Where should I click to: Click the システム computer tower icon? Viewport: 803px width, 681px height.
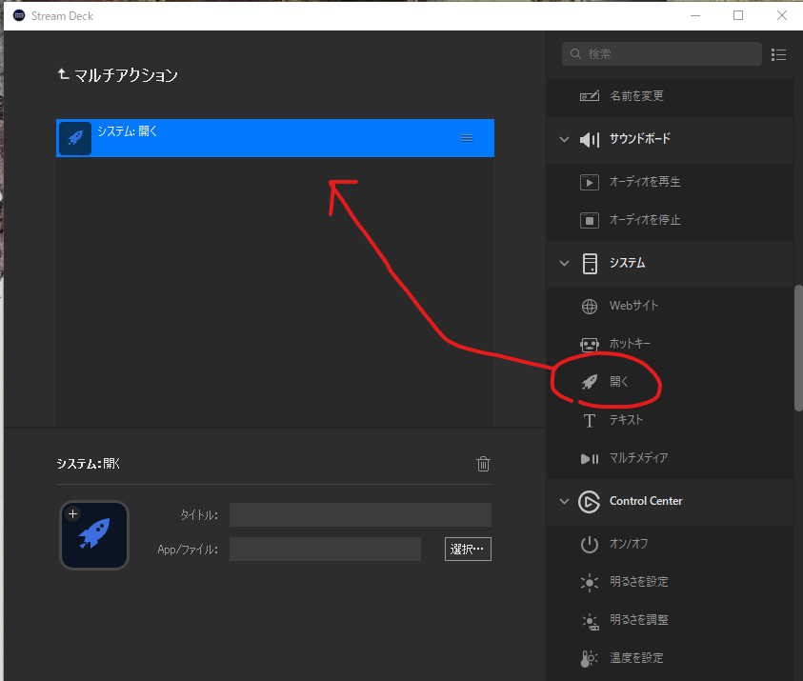(590, 264)
